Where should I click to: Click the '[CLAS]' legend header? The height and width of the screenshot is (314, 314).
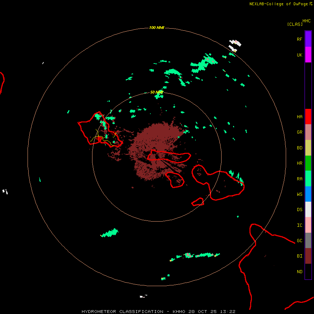(295, 24)
